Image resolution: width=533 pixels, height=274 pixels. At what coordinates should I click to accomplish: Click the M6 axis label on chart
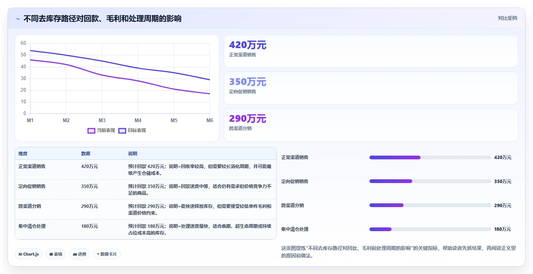click(x=210, y=120)
